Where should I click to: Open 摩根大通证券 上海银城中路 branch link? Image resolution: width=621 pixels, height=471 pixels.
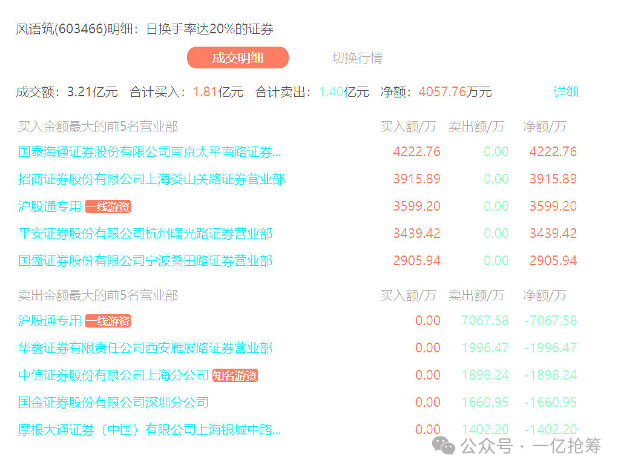pyautogui.click(x=149, y=430)
